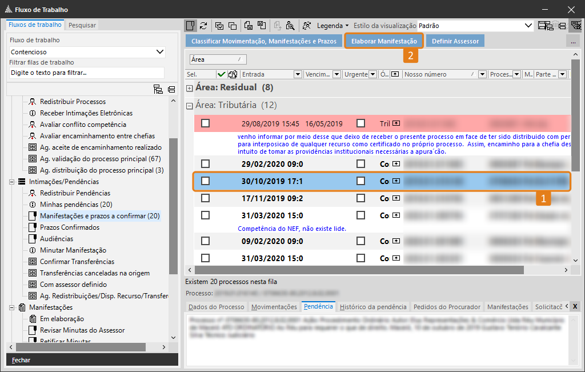Click the expand-all tree icon above the queue list
This screenshot has width=585, height=372.
(x=158, y=89)
